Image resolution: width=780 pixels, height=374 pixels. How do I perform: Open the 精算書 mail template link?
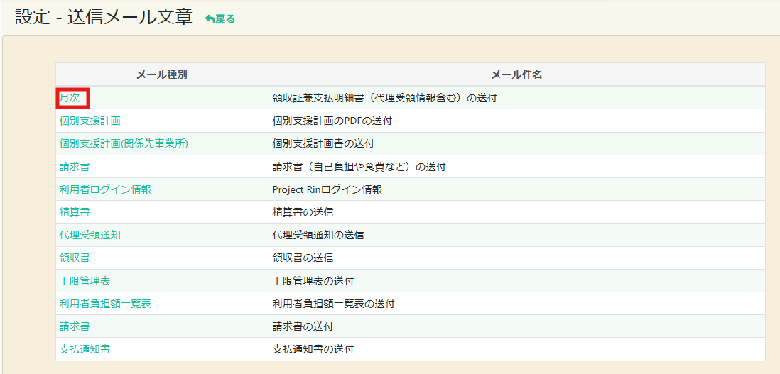tap(75, 212)
